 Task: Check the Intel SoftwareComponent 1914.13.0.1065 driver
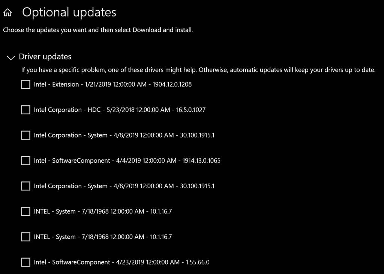(25, 160)
